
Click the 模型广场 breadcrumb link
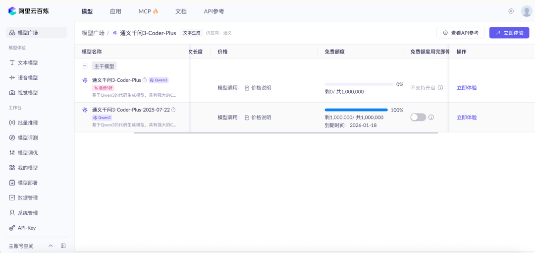[93, 33]
